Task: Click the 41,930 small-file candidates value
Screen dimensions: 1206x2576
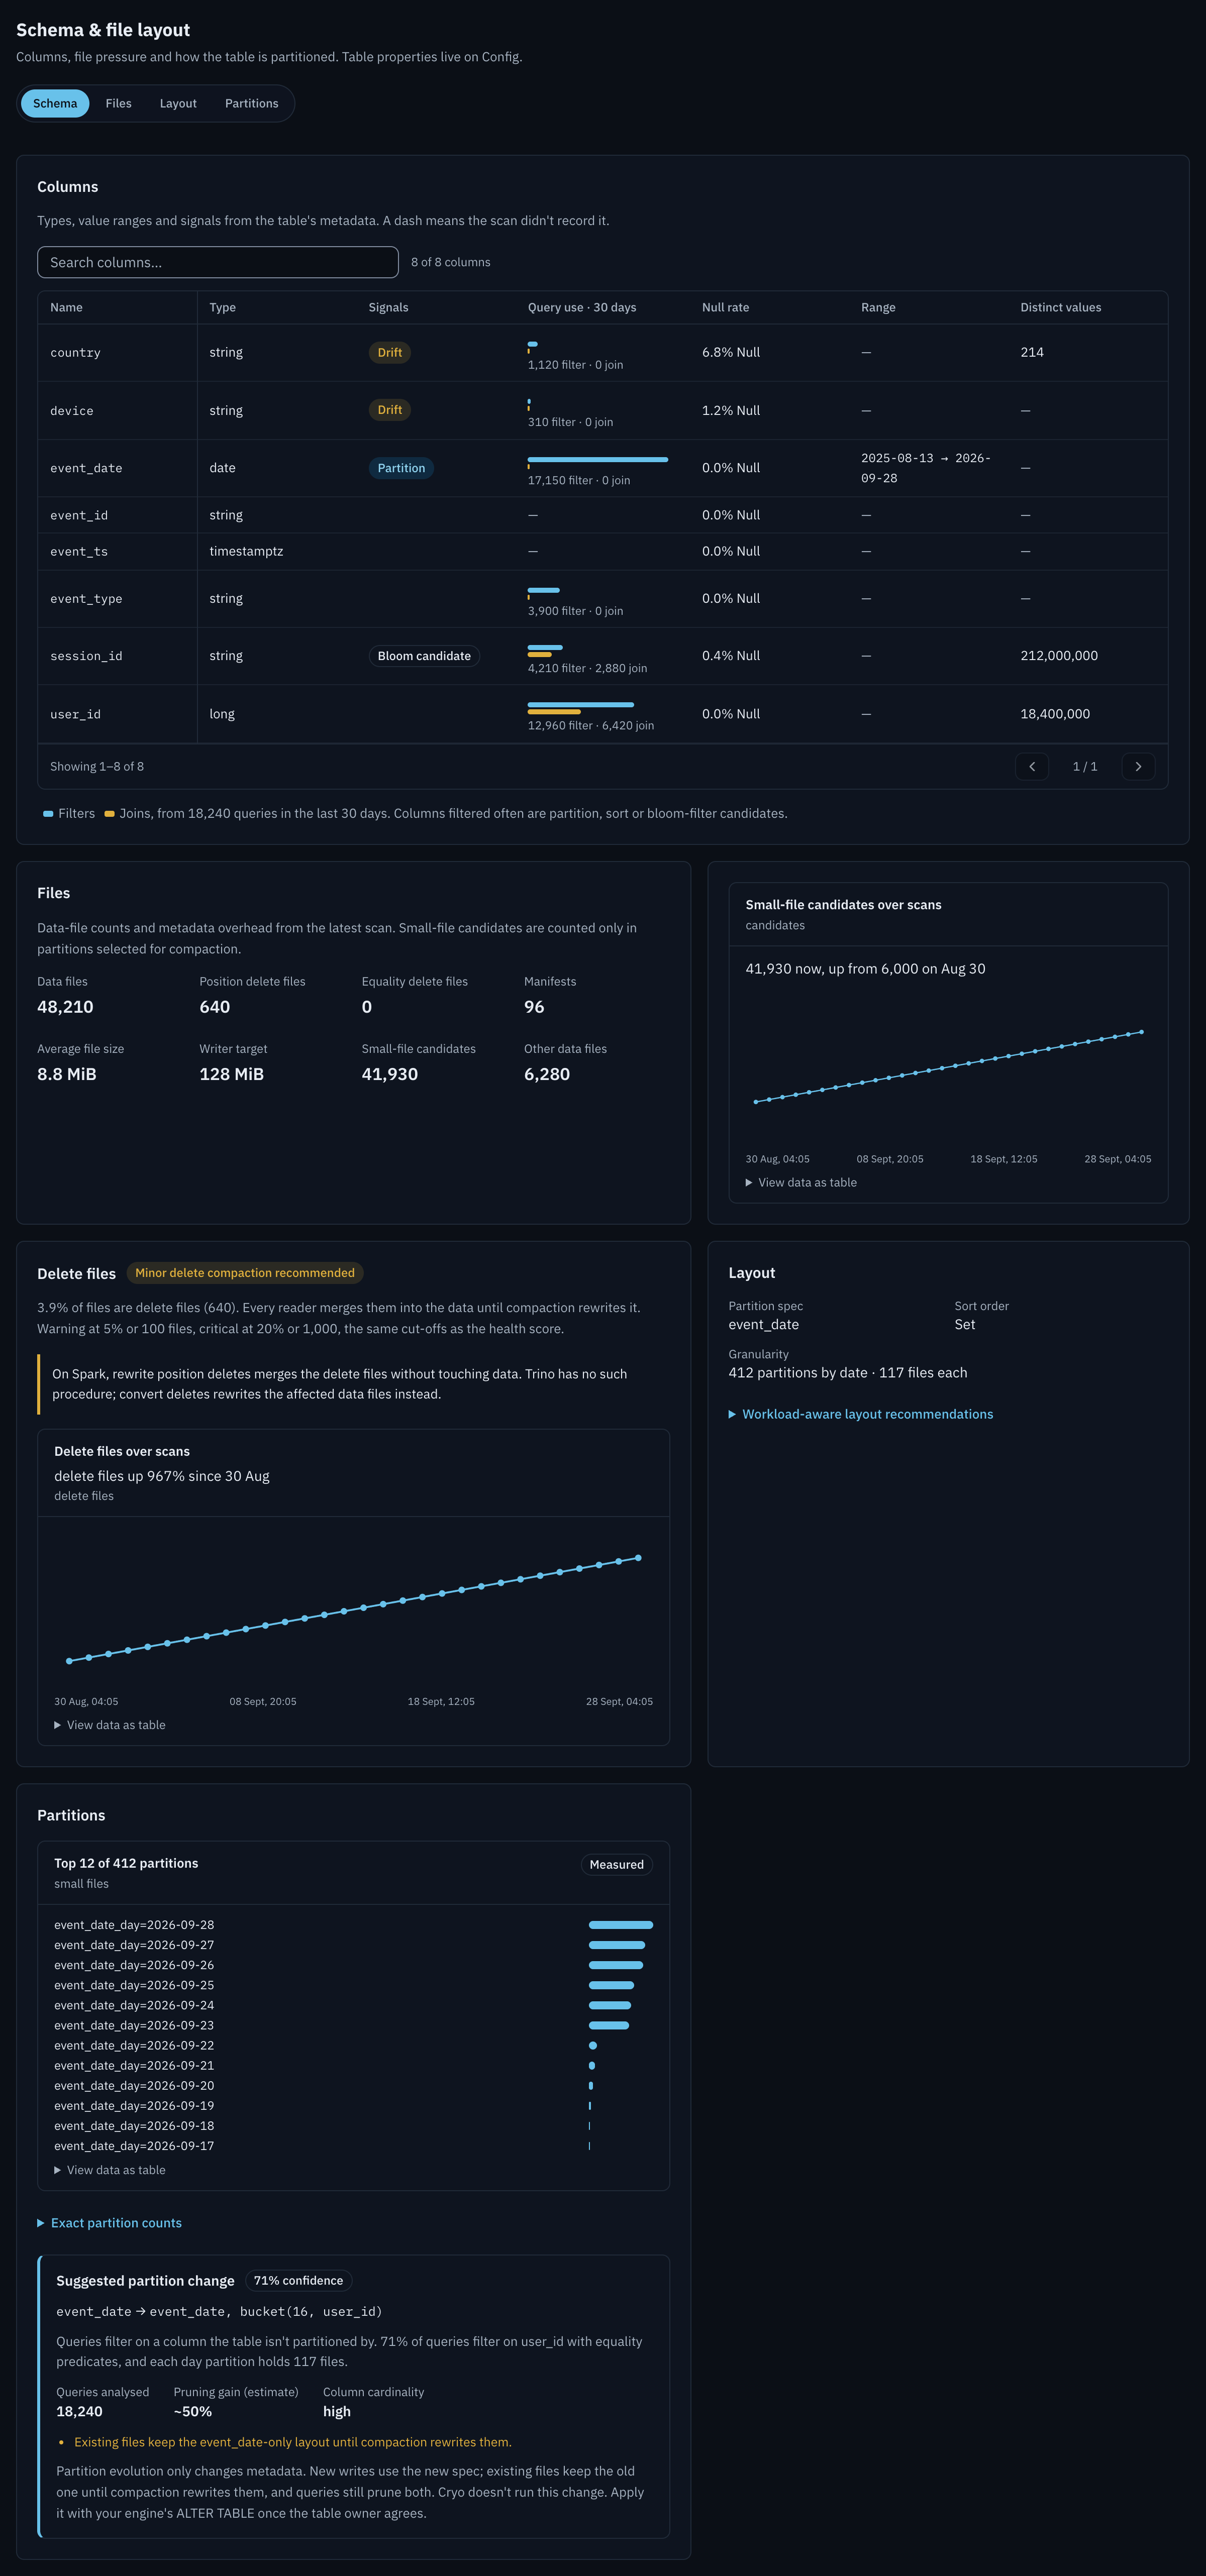Action: click(x=390, y=1074)
